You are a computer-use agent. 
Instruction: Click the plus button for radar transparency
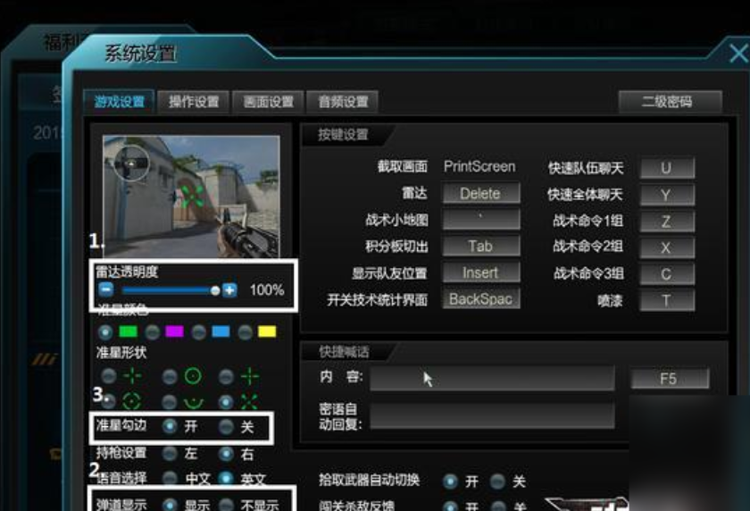coord(229,290)
